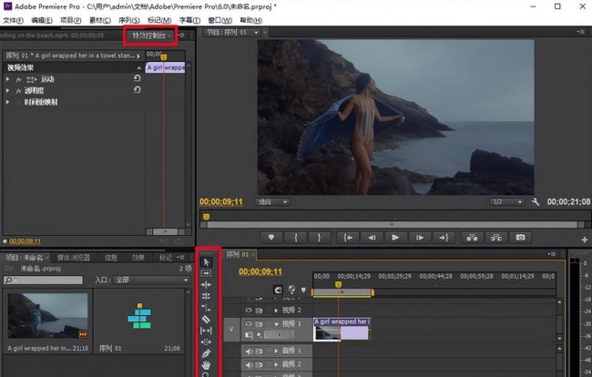Click the Go to Out point button
Viewport: 592px width, 377px height.
444,238
